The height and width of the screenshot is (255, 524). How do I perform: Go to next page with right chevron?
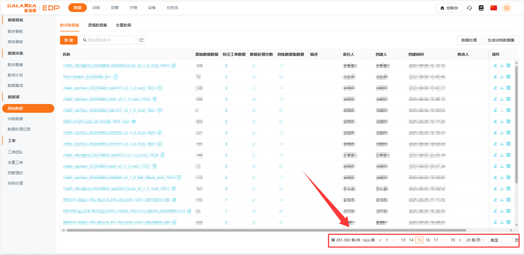pos(460,240)
